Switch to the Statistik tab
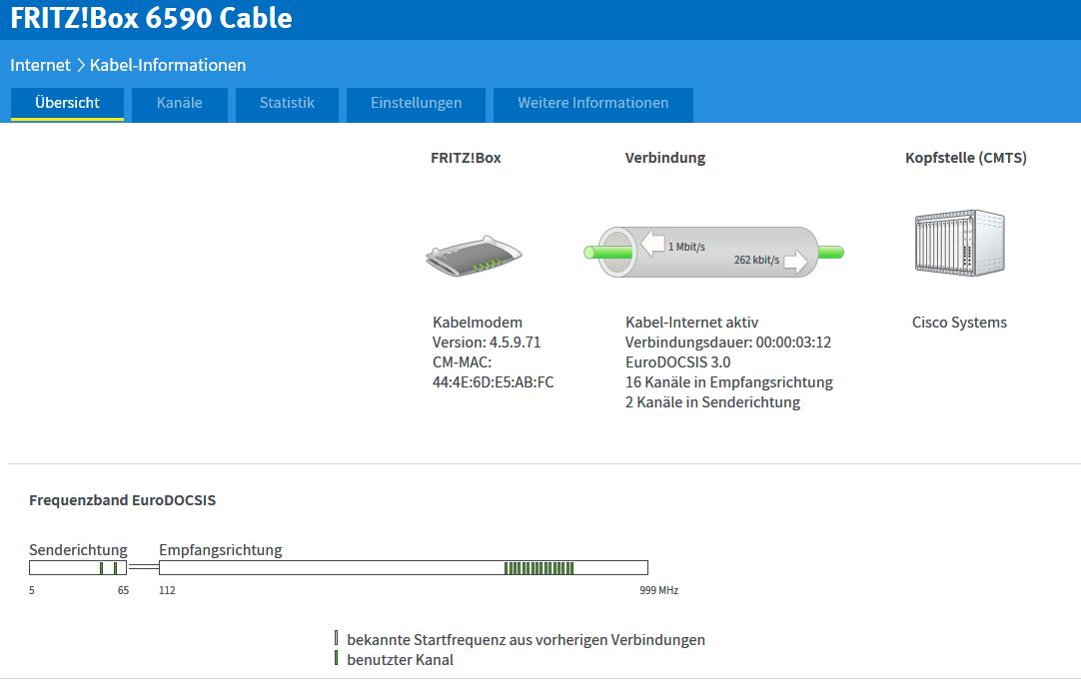Viewport: 1081px width, 698px height. pyautogui.click(x=287, y=103)
